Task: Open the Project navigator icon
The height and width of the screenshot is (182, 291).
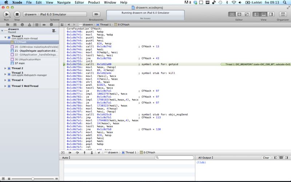Action: tap(8, 25)
